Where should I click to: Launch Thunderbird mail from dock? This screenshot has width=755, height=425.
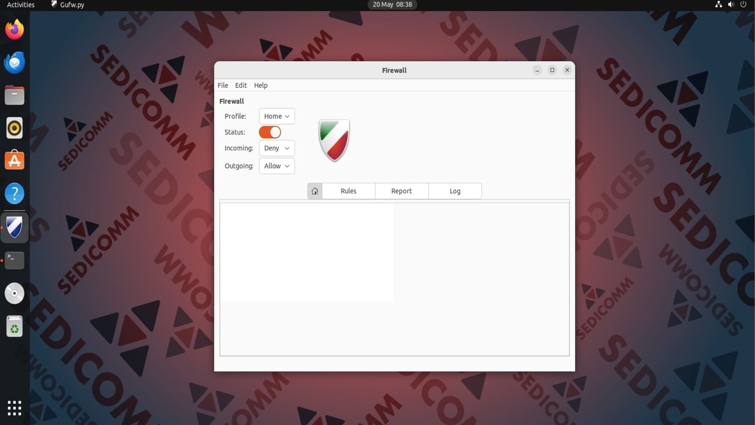[x=15, y=63]
